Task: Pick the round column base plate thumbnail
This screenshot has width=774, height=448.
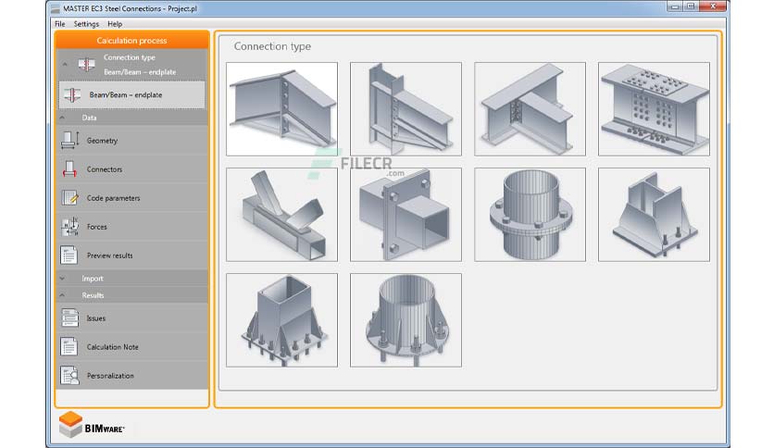Action: [406, 320]
